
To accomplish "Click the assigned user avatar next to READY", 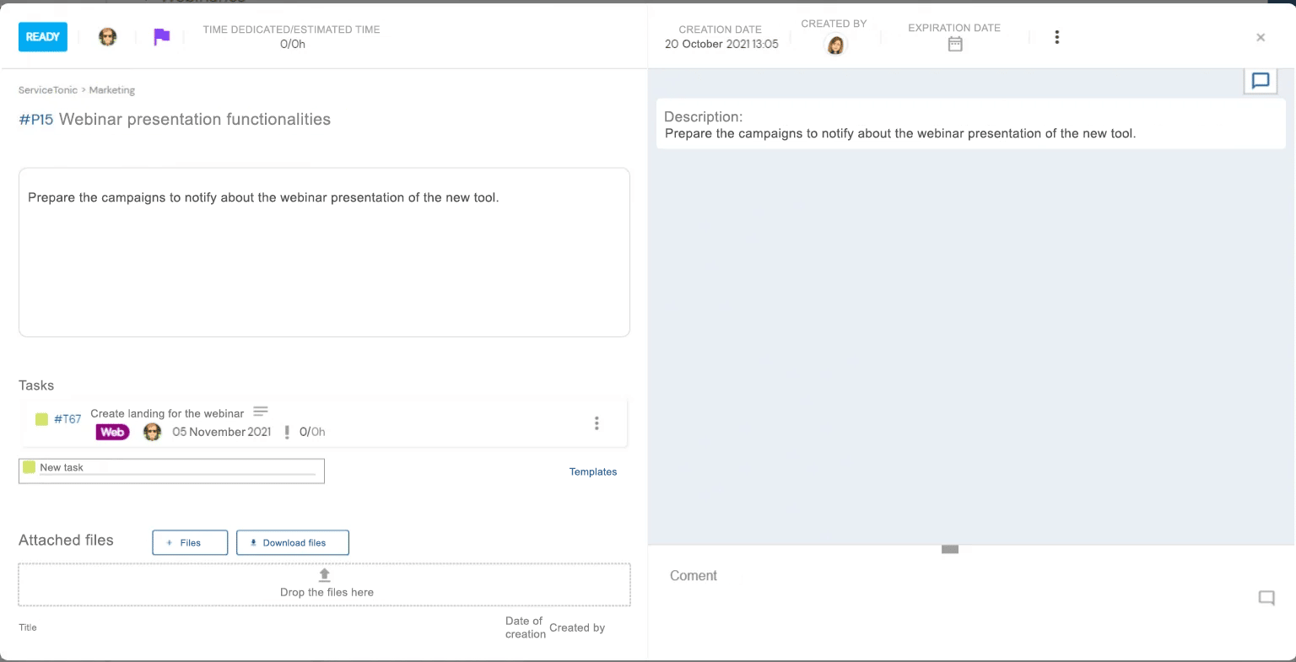I will 107,37.
